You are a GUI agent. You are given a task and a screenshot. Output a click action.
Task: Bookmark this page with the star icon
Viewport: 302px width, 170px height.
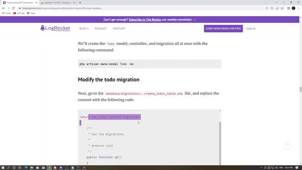282,8
